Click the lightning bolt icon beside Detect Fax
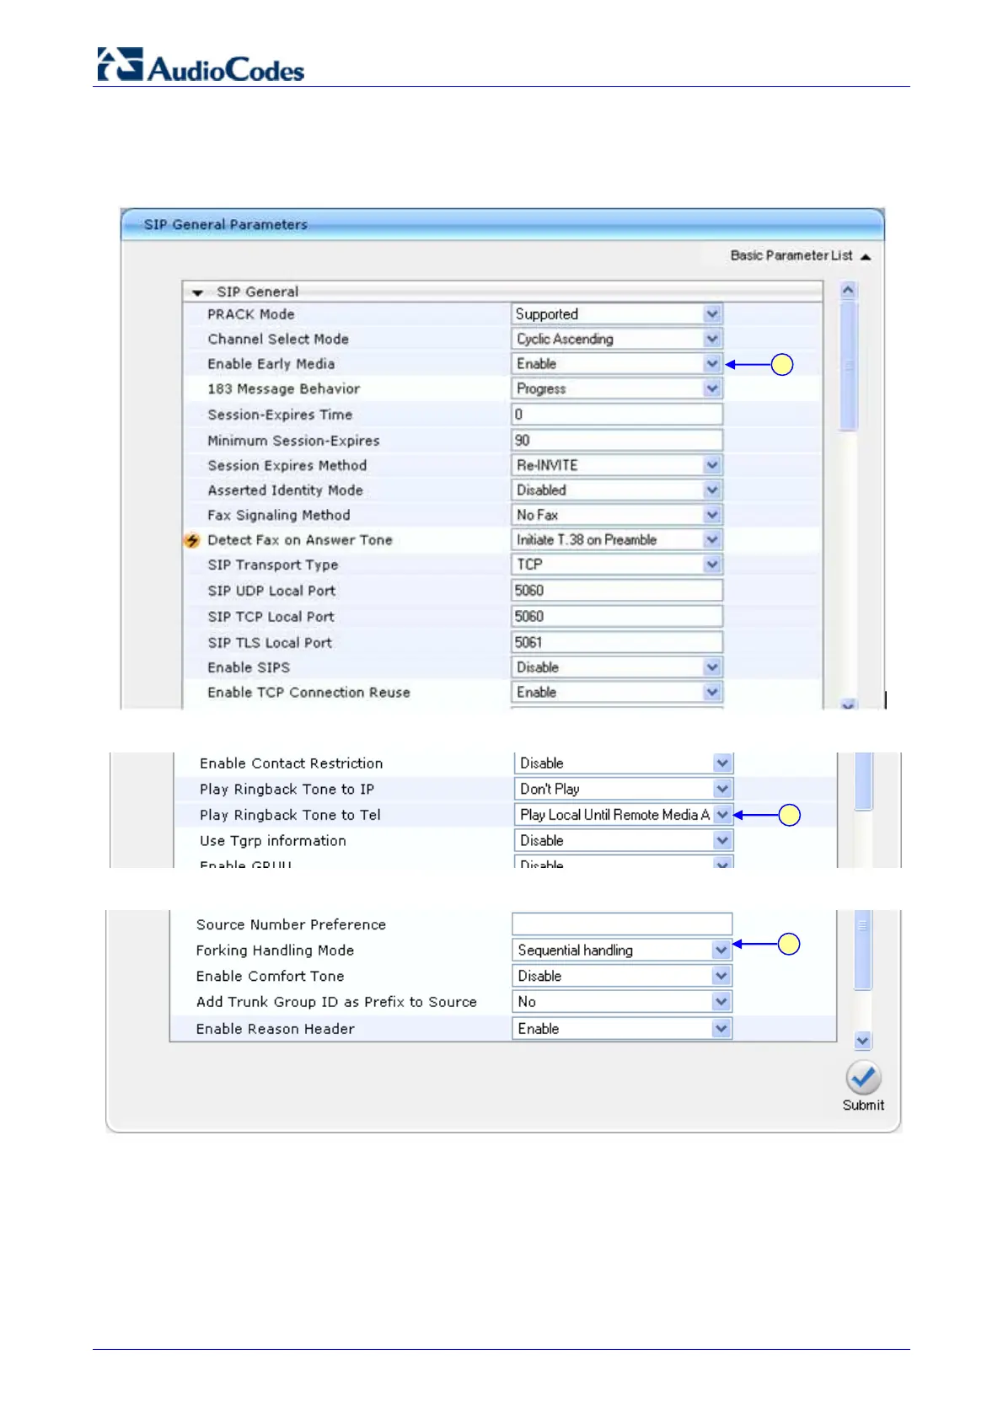 click(192, 540)
